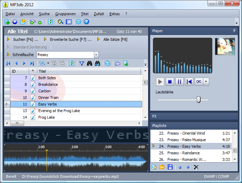Click the export document icon with green arrow
242x183 pixels.
(126, 63)
